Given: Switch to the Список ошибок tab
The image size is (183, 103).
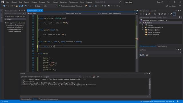Looking at the screenshot, I should click(x=26, y=99).
